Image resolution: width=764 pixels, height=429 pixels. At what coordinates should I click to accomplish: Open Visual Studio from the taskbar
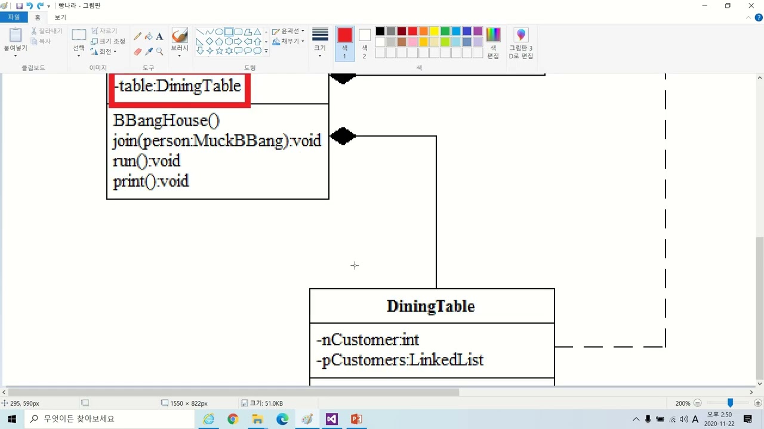click(331, 419)
